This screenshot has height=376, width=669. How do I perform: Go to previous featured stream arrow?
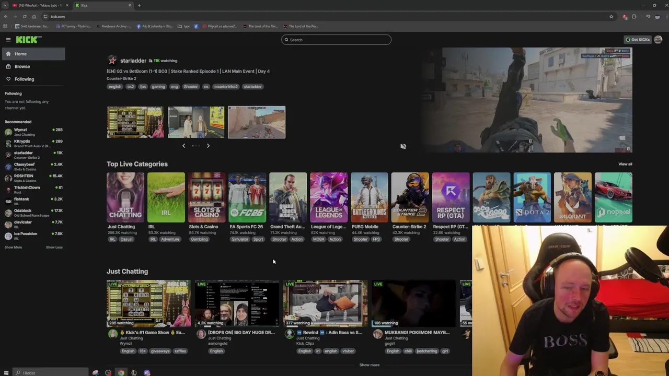pyautogui.click(x=183, y=146)
